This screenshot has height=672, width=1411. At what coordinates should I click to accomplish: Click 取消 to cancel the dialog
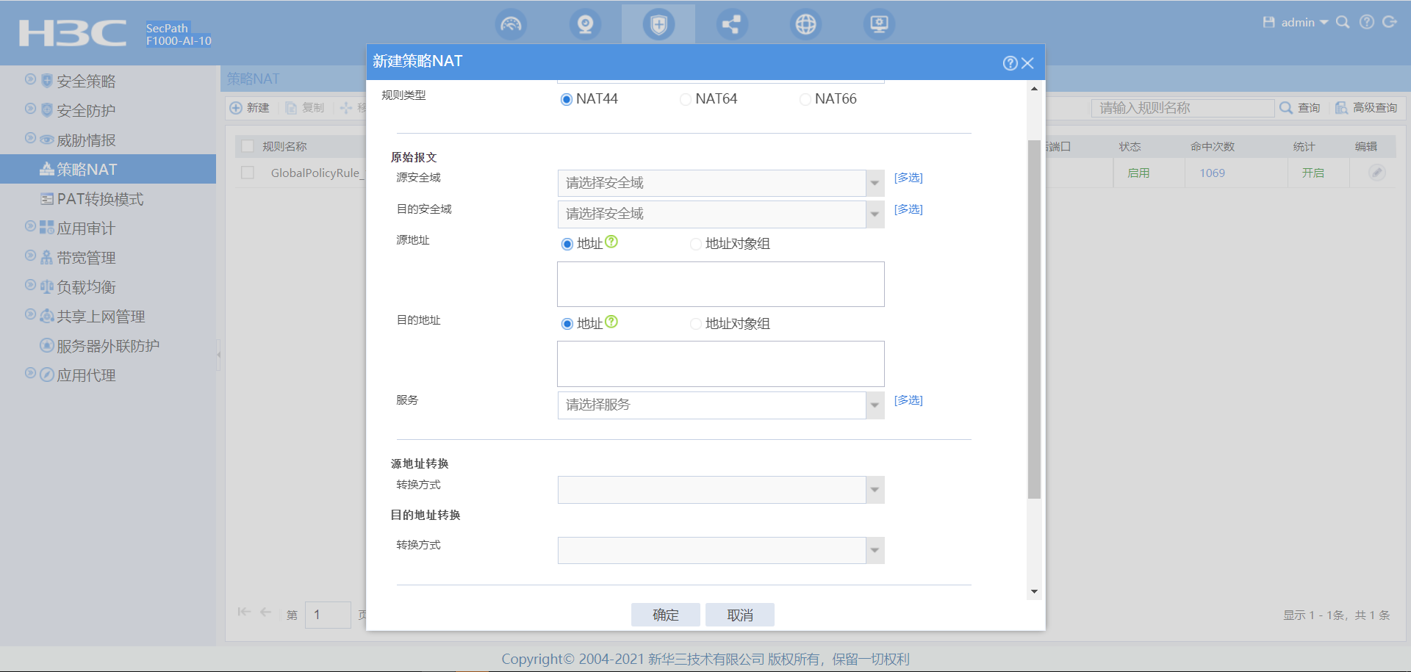[740, 615]
